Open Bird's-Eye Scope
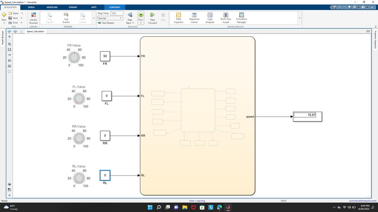 [226, 18]
